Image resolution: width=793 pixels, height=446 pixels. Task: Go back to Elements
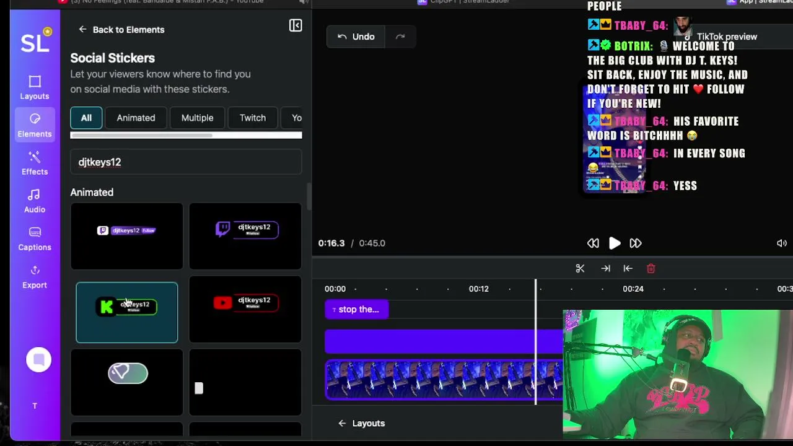tap(121, 29)
